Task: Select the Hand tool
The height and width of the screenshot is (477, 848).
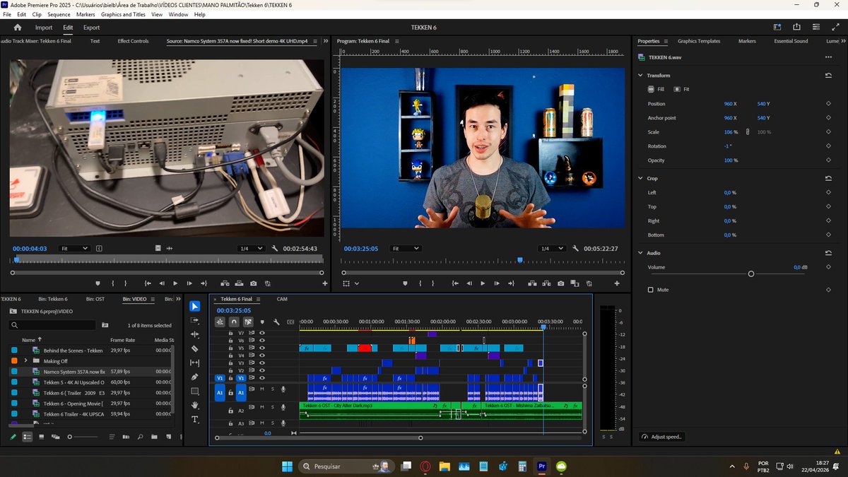Action: click(x=195, y=406)
